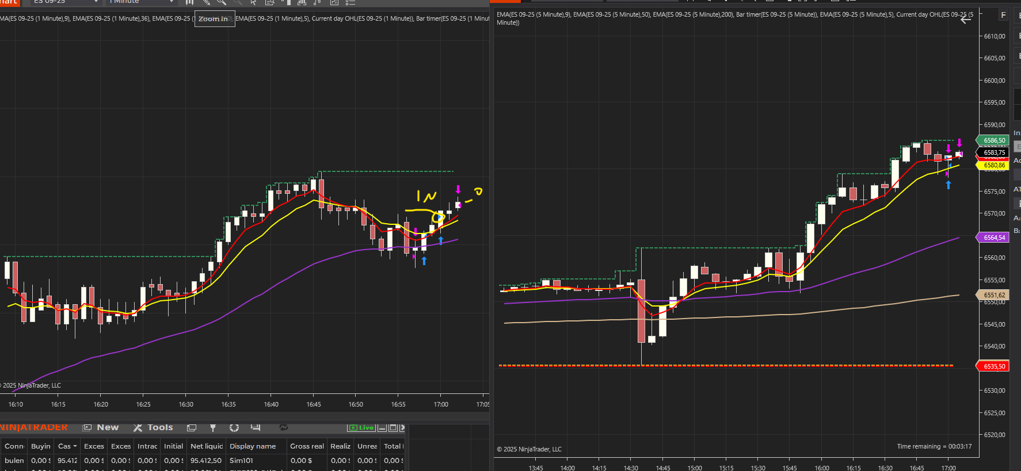Click the 95.412,50 net liquidation cell
Viewport: 1021px width, 471px height.
(x=206, y=461)
